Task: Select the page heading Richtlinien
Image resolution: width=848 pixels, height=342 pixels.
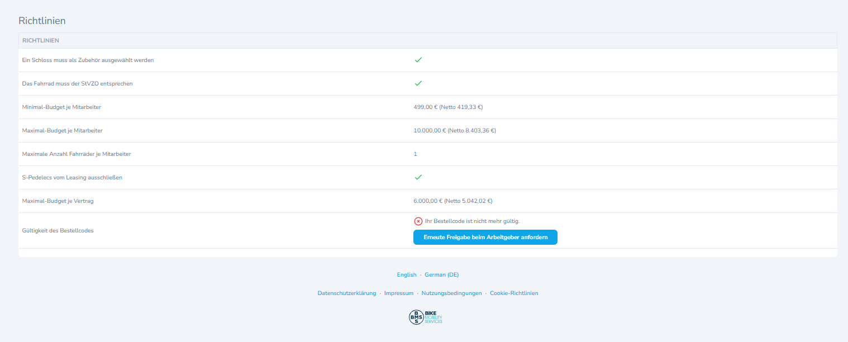Action: click(42, 21)
